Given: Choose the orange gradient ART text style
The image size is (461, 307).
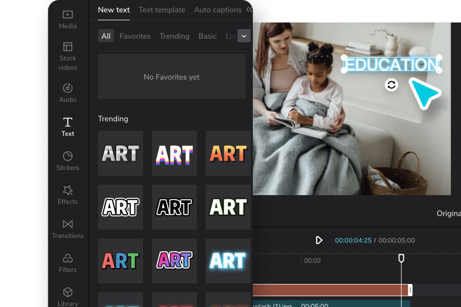Looking at the screenshot, I should point(228,153).
